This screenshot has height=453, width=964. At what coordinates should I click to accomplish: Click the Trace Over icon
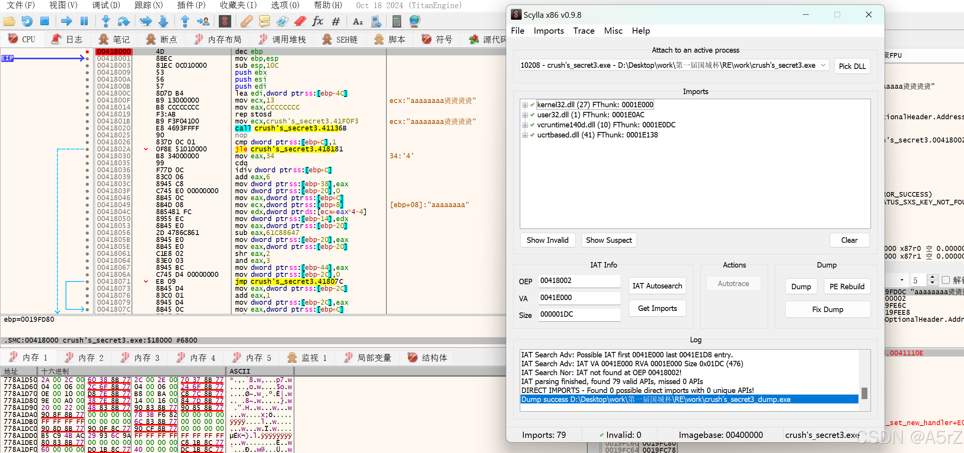[x=164, y=21]
